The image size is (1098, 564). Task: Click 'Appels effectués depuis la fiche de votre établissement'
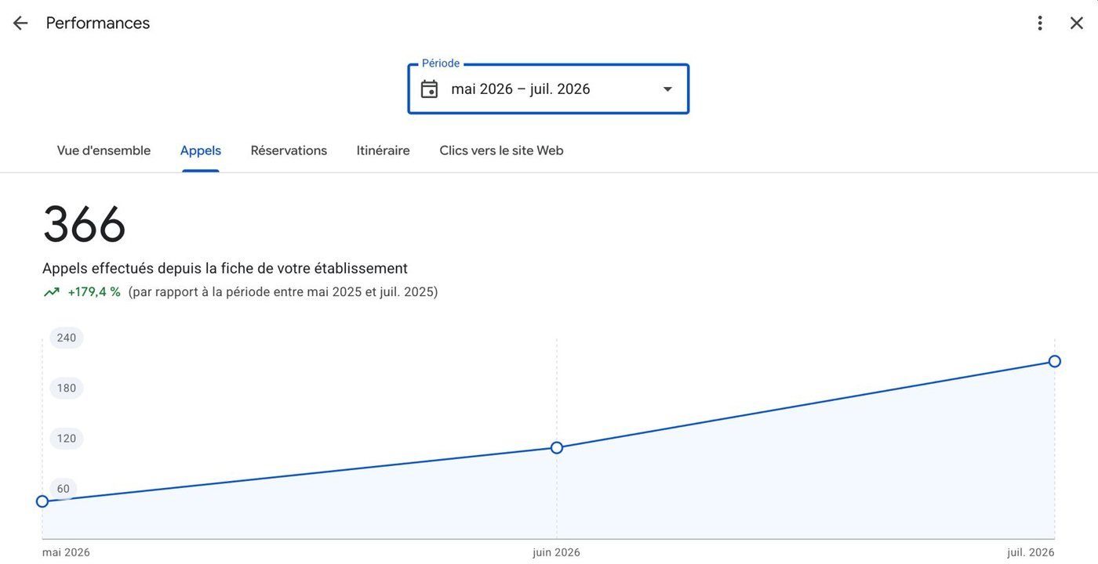[225, 269]
